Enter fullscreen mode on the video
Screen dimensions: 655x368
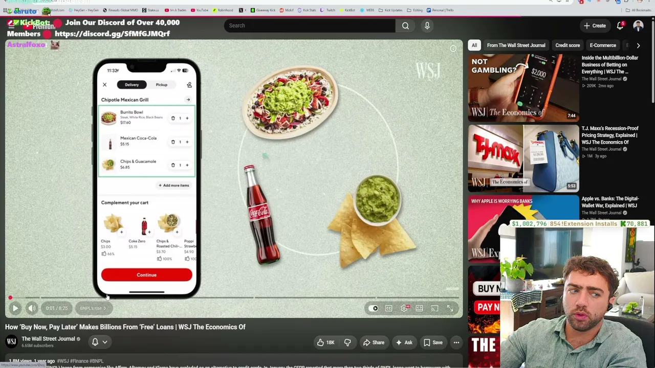450,308
